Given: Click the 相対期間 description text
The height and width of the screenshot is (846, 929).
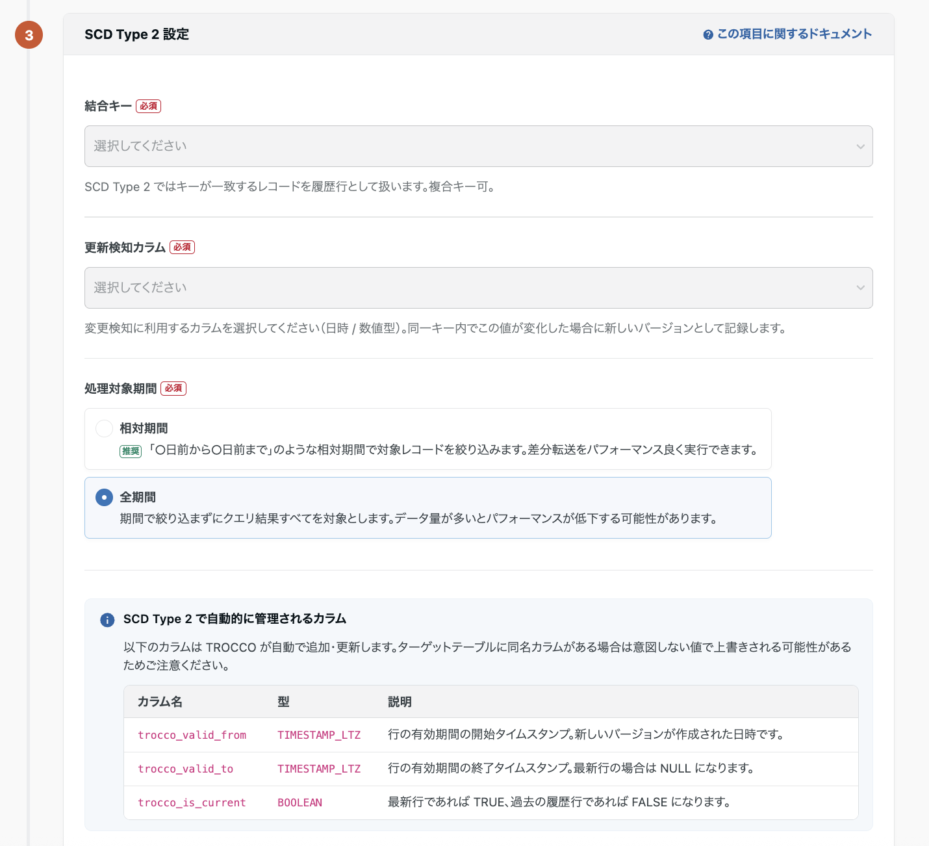Looking at the screenshot, I should [453, 450].
